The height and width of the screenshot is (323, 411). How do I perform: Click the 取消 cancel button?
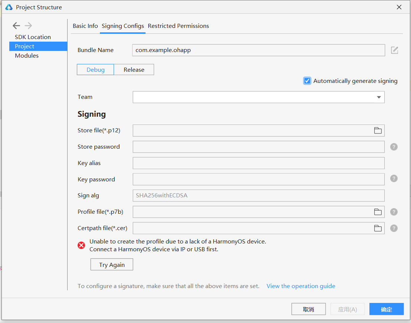[x=309, y=309]
